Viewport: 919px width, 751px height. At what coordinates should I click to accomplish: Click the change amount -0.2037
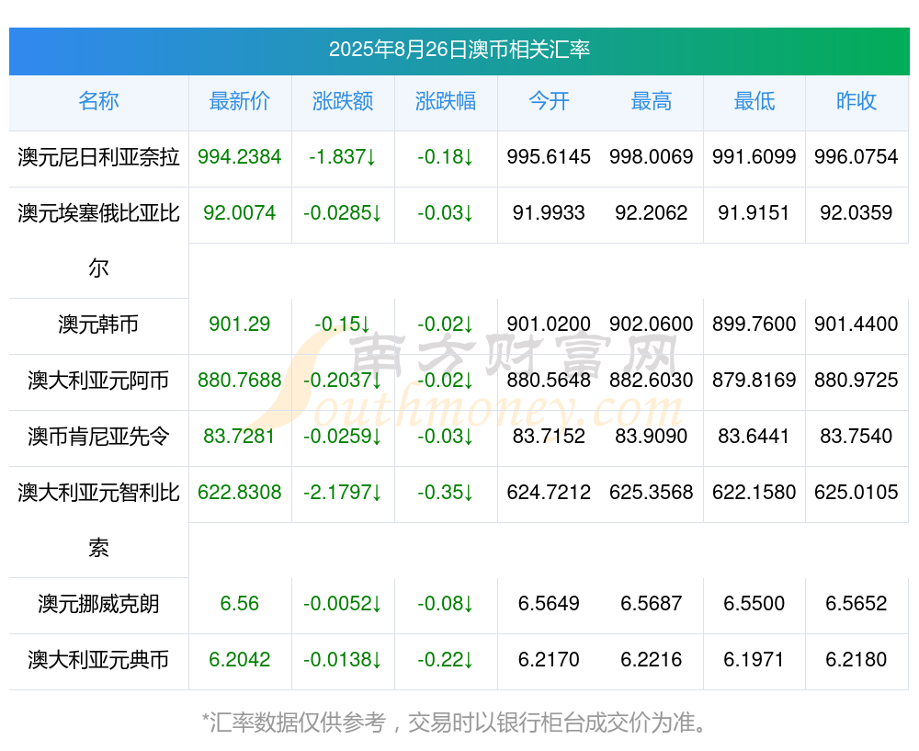coord(343,381)
